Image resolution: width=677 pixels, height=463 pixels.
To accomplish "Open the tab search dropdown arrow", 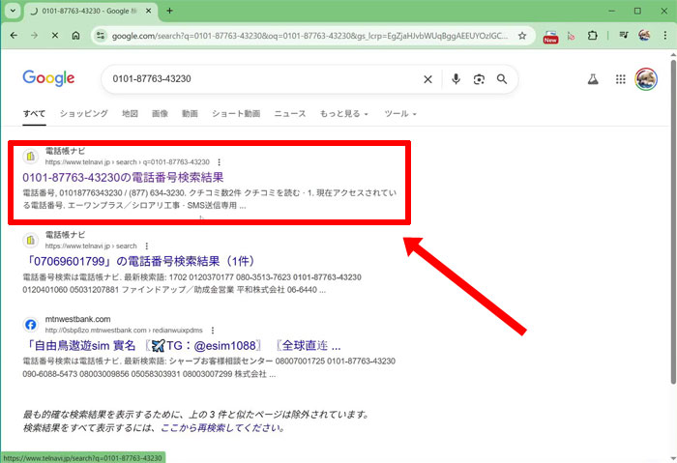I will click(x=15, y=11).
